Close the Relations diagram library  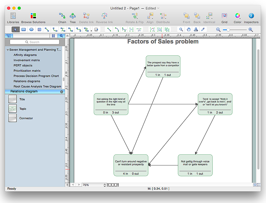click(x=62, y=92)
